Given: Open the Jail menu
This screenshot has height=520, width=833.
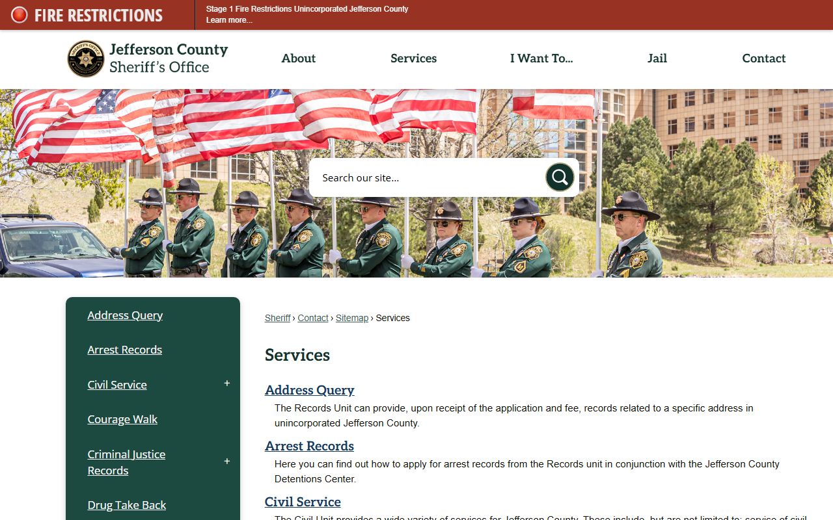Looking at the screenshot, I should [x=657, y=58].
